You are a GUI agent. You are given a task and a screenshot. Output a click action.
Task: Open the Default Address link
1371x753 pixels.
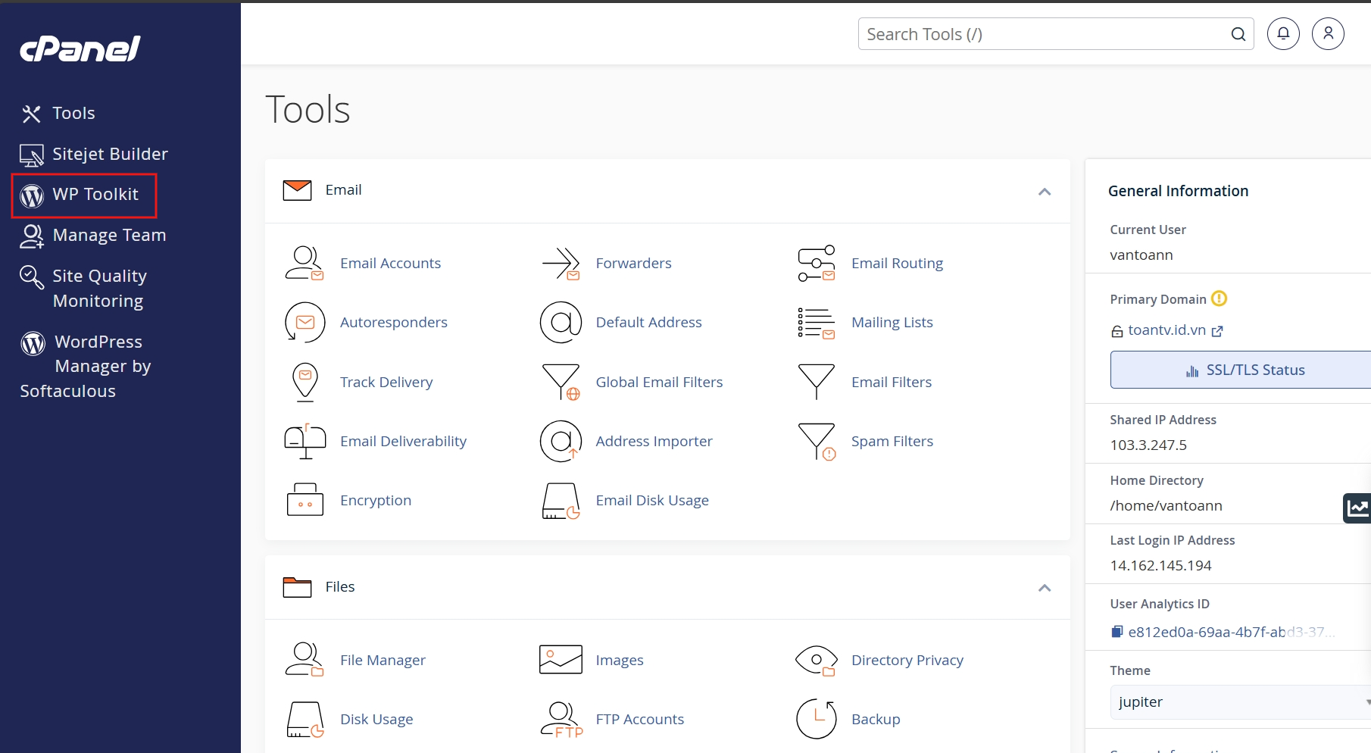(648, 323)
